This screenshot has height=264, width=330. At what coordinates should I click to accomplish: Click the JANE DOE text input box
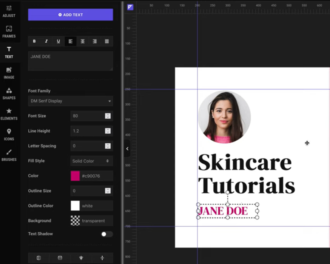pos(70,61)
